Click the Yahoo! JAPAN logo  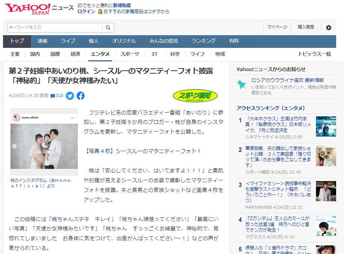coord(27,9)
